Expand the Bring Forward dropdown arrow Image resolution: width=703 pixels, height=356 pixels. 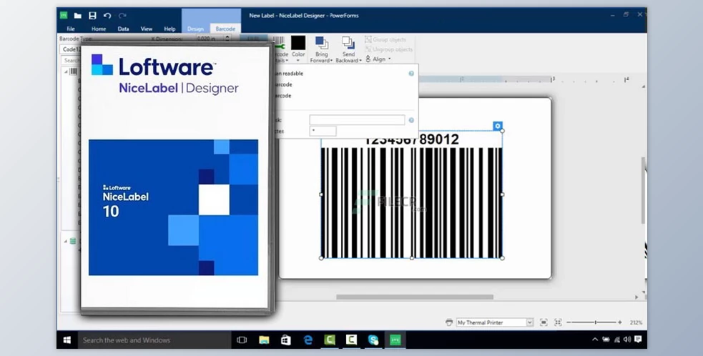coord(331,61)
